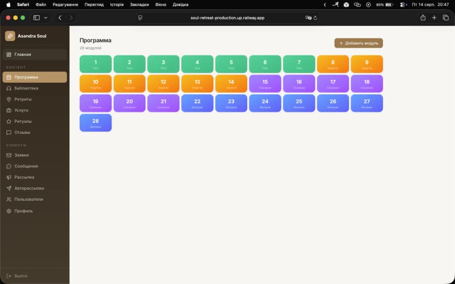455x284 pixels.
Task: Open green module card 4
Action: [197, 64]
